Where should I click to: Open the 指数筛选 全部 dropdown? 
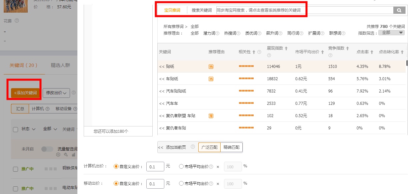(x=392, y=32)
